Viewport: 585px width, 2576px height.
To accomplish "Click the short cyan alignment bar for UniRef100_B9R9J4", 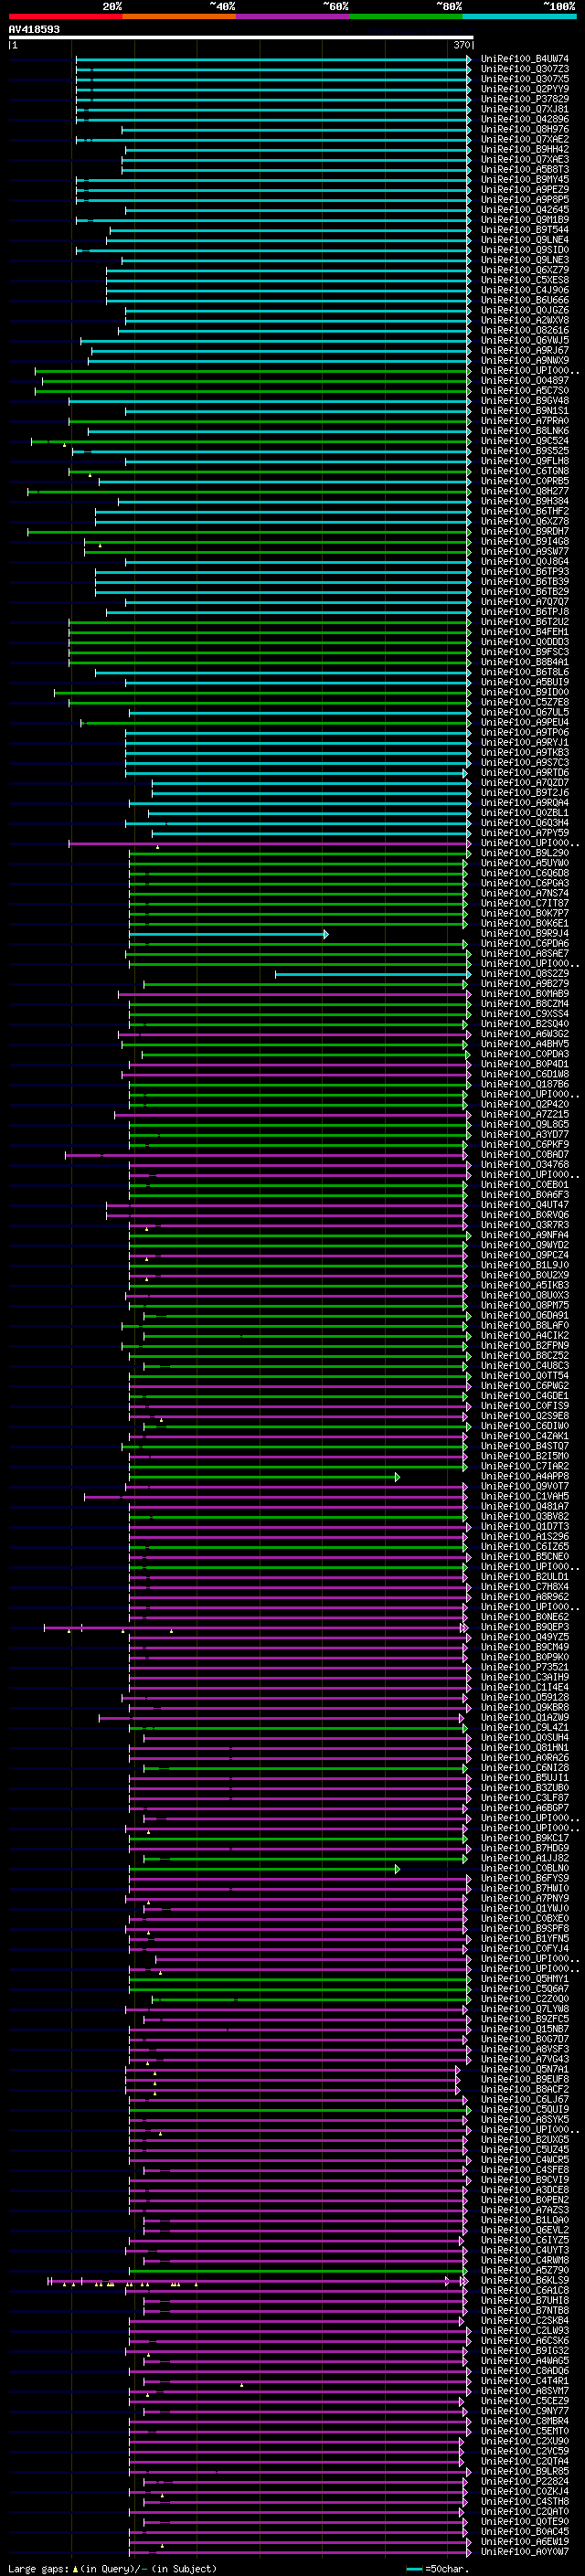I will [x=228, y=934].
